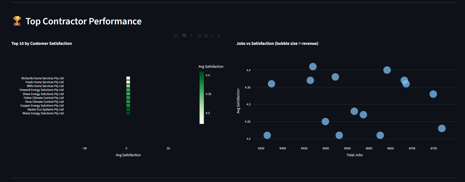Reset axes with the home icon

[x=218, y=36]
